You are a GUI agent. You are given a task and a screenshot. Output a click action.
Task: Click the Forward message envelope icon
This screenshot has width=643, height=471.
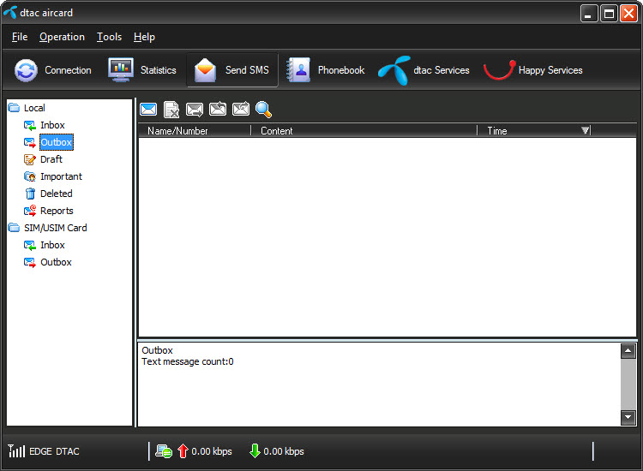click(241, 110)
